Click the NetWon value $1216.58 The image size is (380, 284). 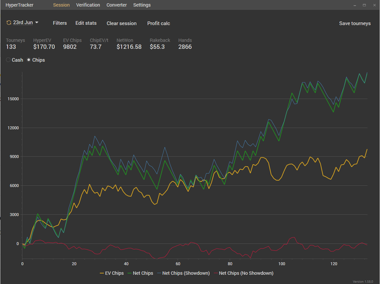129,47
